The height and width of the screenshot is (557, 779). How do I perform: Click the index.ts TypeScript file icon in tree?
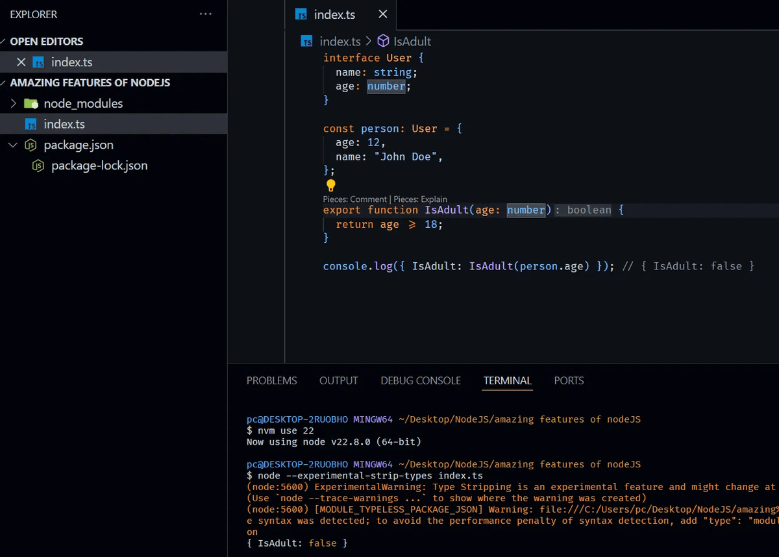coord(31,124)
